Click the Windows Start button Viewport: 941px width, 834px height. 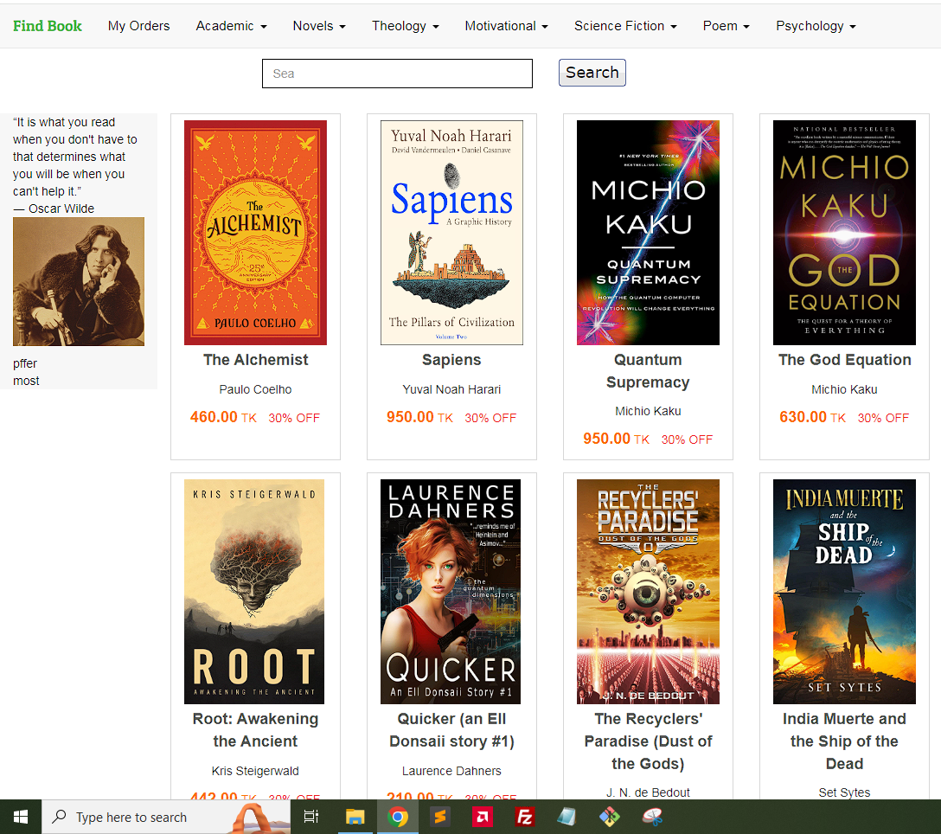(20, 816)
